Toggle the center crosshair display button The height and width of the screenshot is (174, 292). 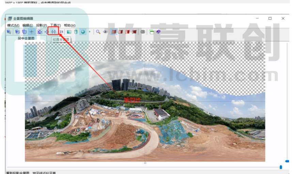31,32
